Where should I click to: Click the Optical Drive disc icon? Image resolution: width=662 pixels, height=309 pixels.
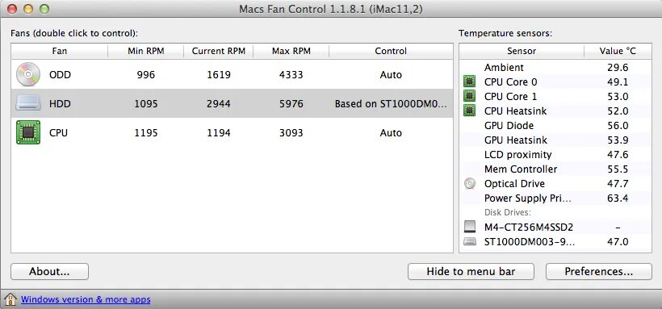[x=470, y=184]
